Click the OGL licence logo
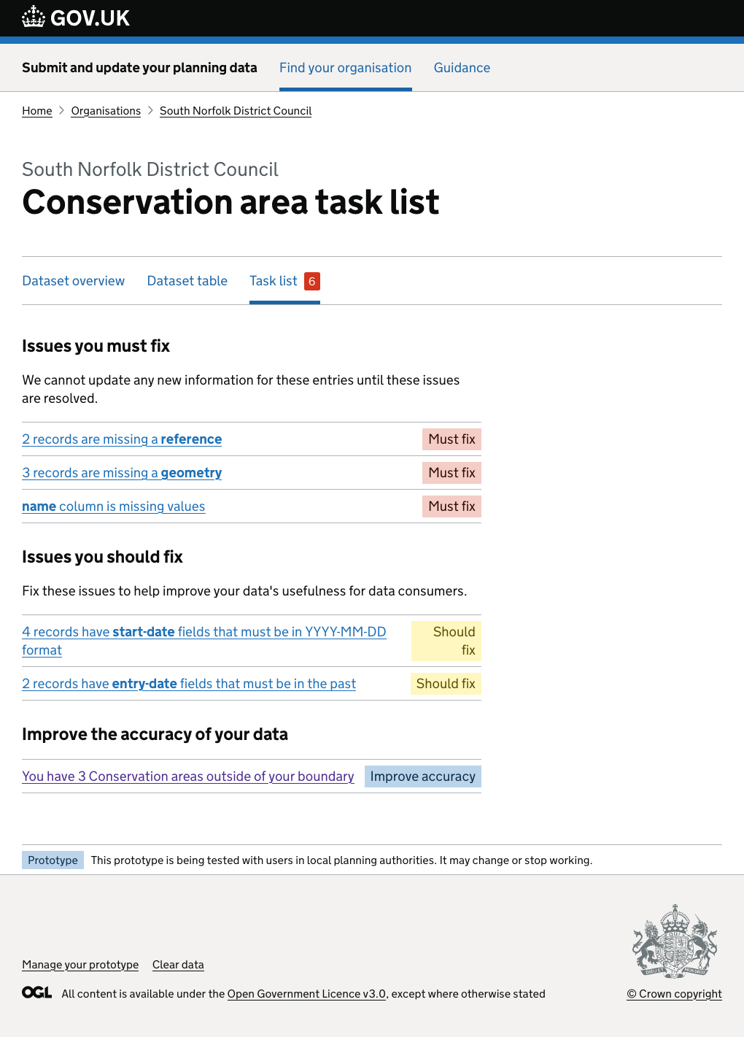 coord(36,992)
